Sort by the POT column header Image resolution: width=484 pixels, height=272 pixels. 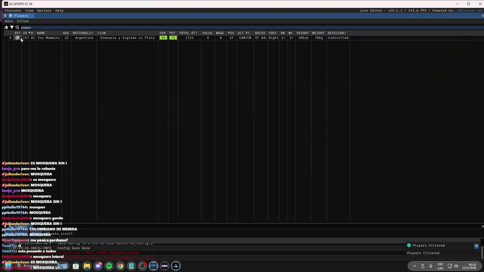tap(172, 33)
